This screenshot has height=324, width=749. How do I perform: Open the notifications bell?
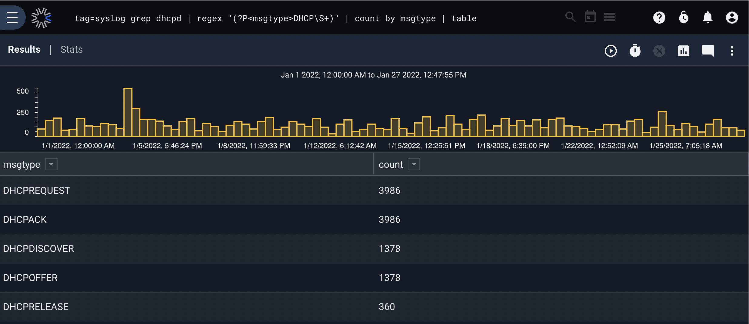(708, 18)
